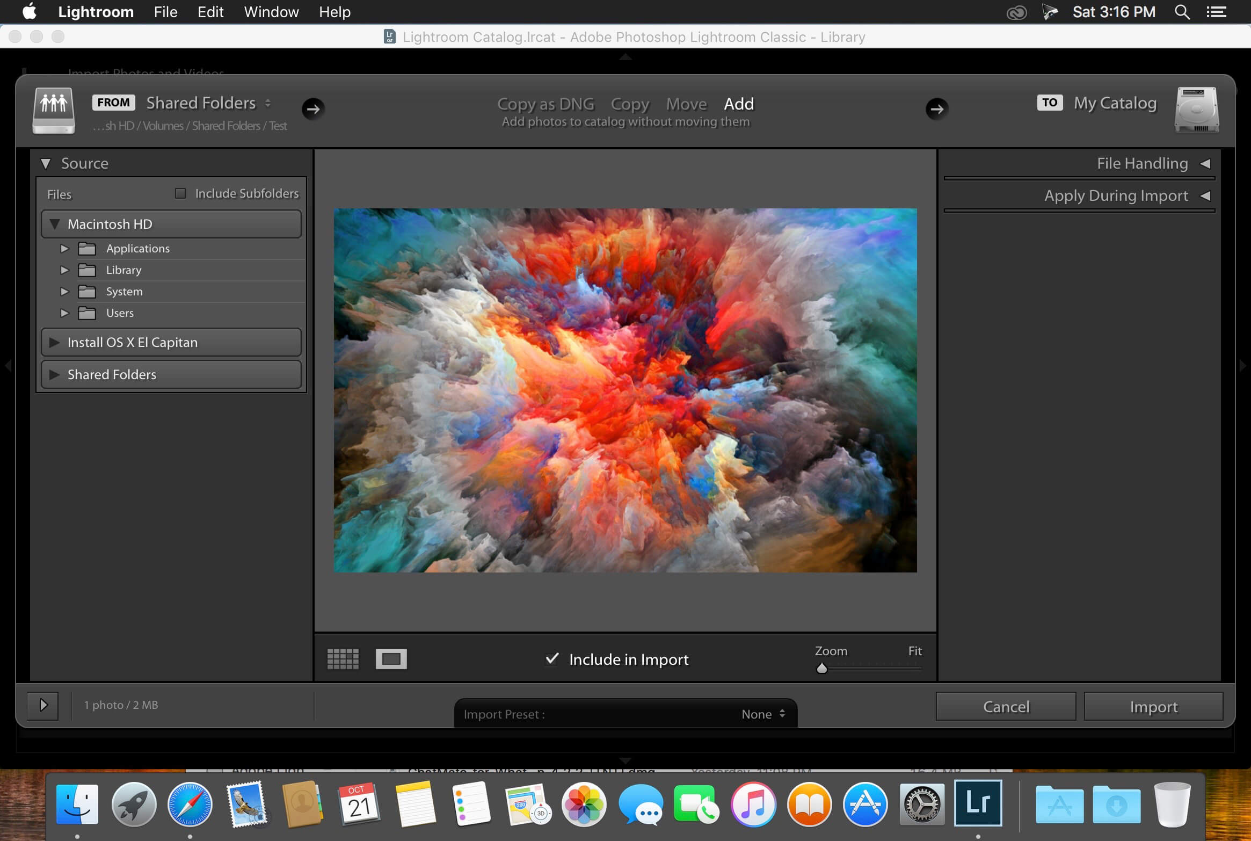Viewport: 1251px width, 841px height.
Task: Click the loupe view icon
Action: coord(392,658)
